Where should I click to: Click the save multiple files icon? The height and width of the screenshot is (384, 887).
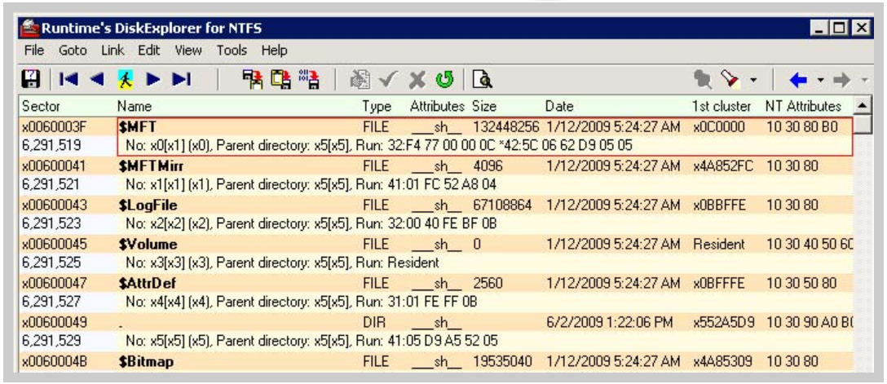pyautogui.click(x=280, y=80)
